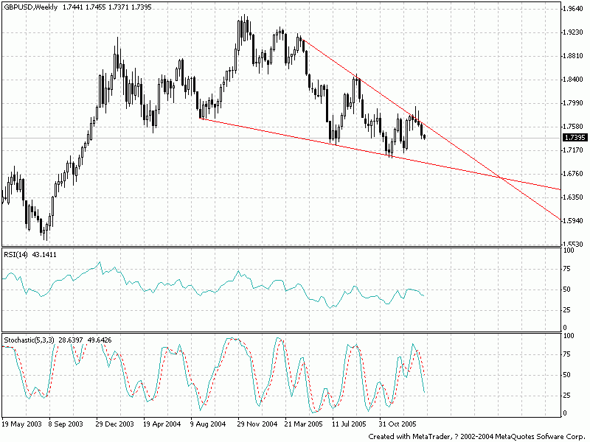The width and height of the screenshot is (590, 442).
Task: Click price scale value 1.8400
Action: pos(573,80)
